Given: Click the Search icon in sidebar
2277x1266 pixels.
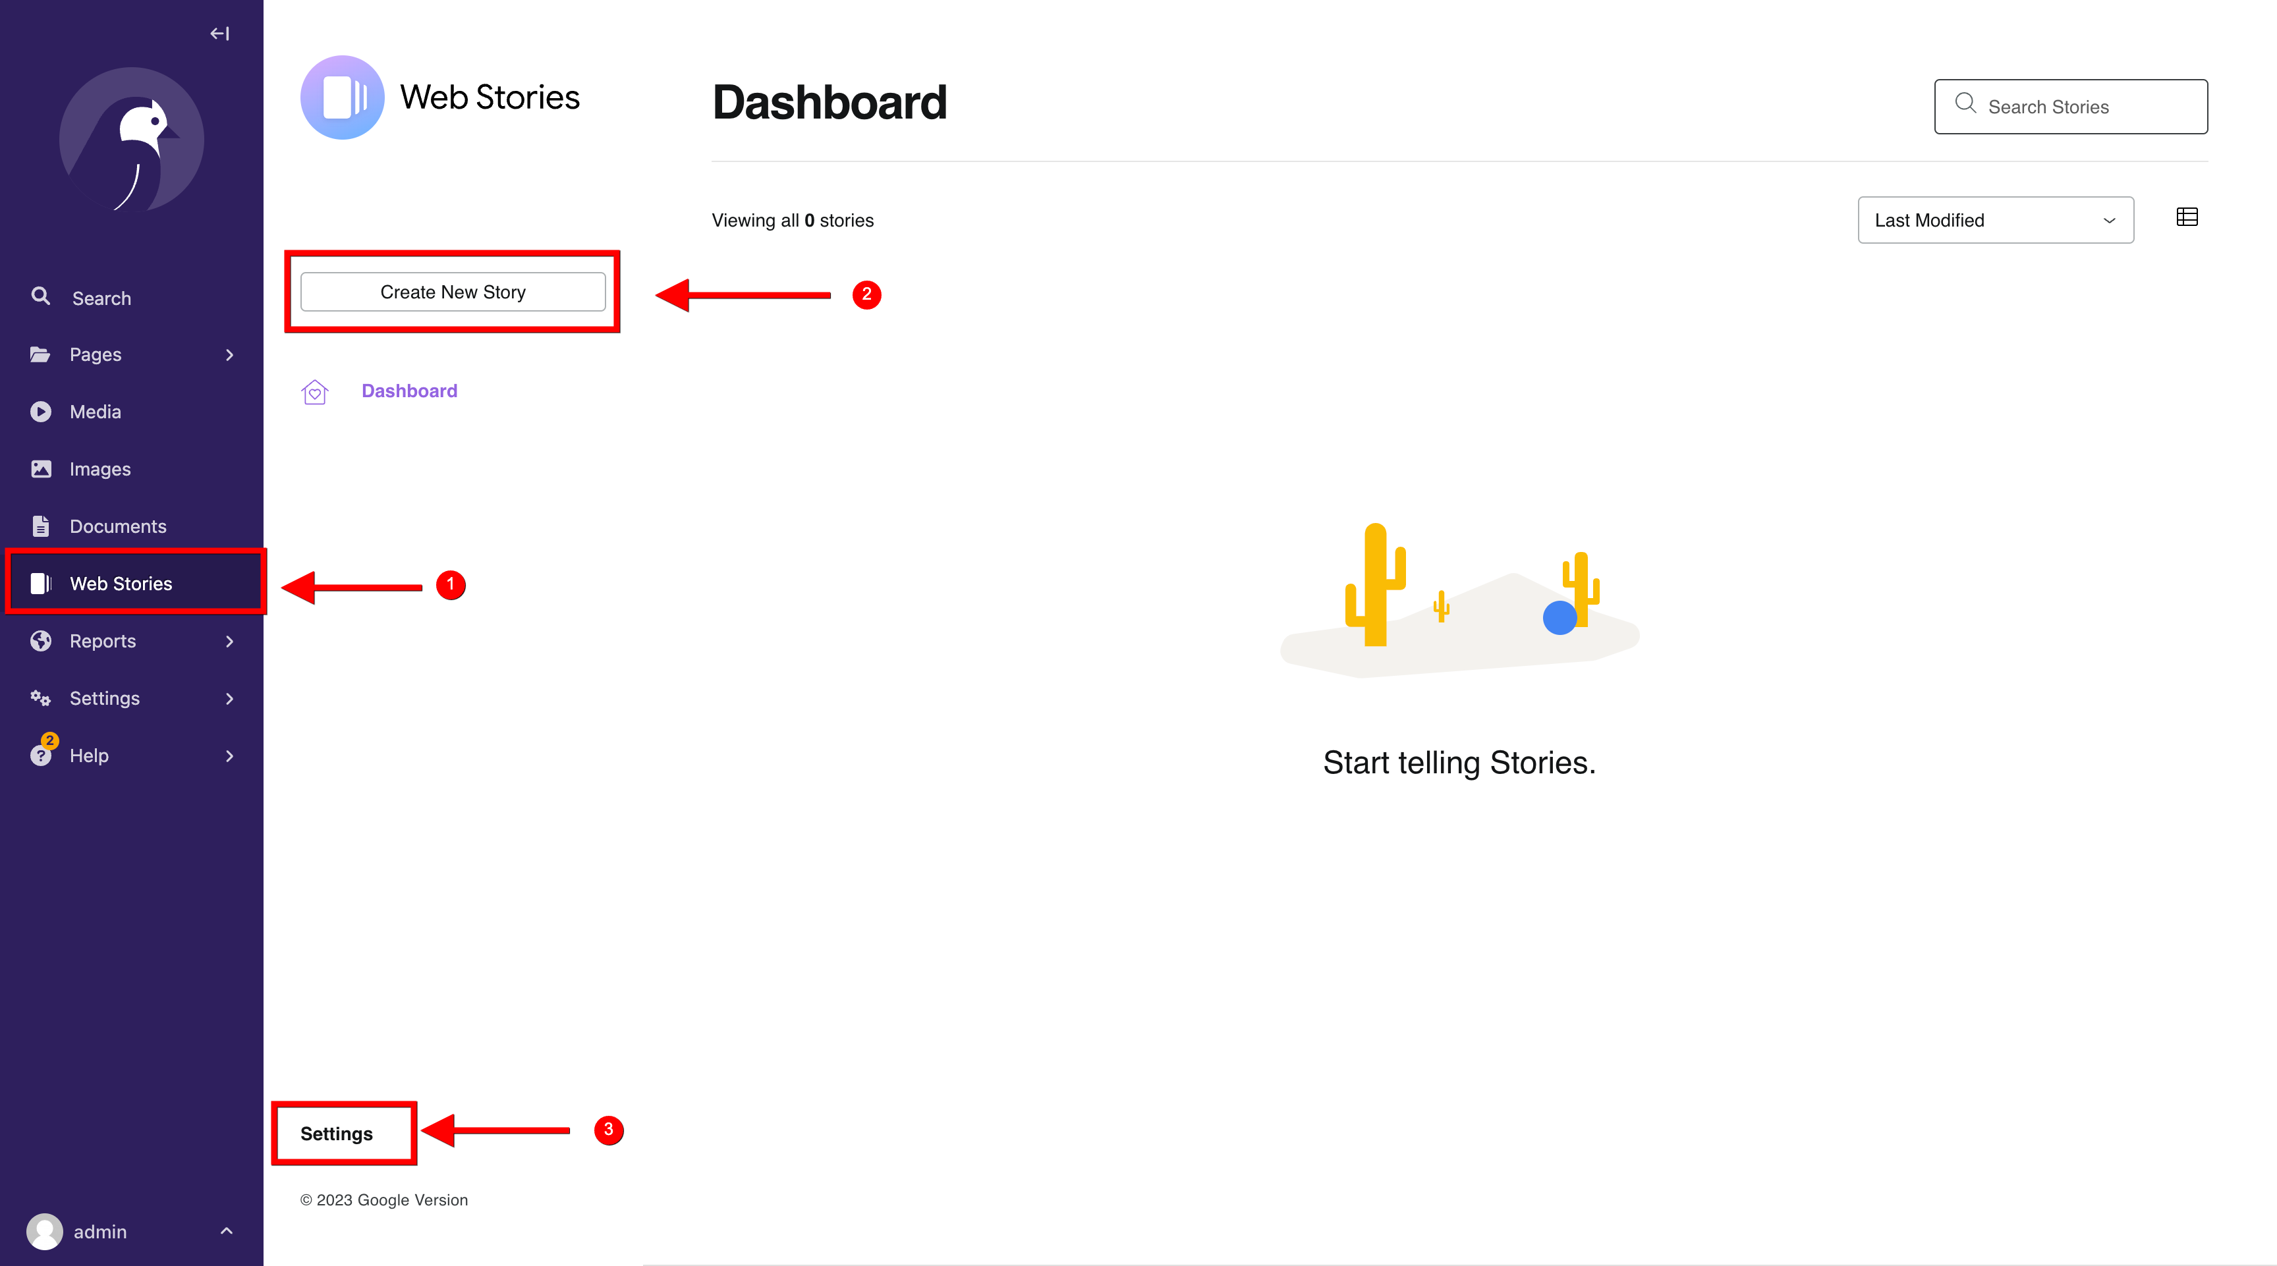Looking at the screenshot, I should [41, 296].
